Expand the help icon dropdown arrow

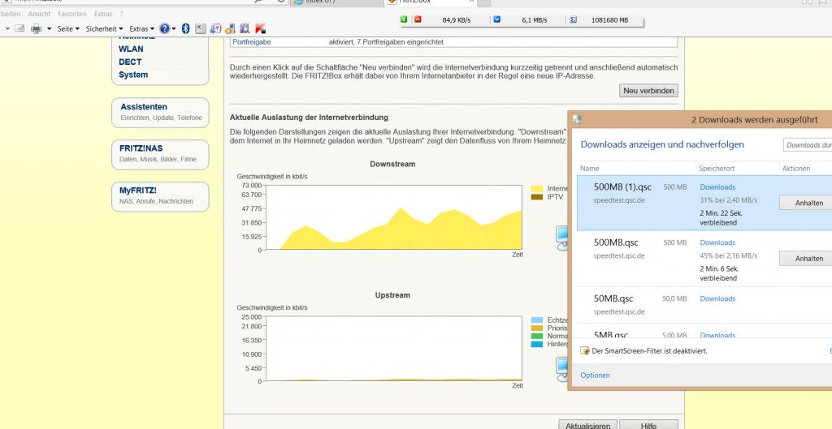[x=174, y=28]
